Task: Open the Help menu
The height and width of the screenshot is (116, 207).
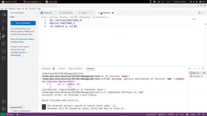Action: coord(39,9)
